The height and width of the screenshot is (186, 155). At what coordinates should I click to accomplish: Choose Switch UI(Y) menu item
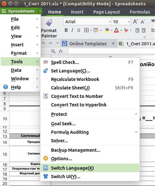click(x=90, y=177)
